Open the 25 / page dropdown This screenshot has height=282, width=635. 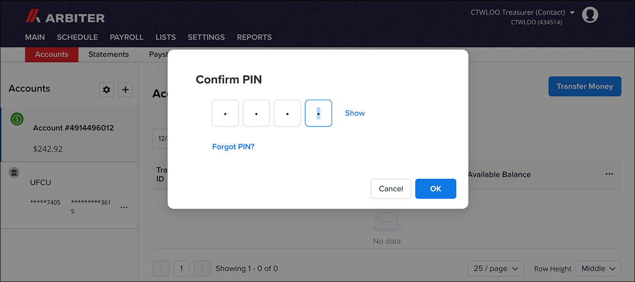[496, 268]
